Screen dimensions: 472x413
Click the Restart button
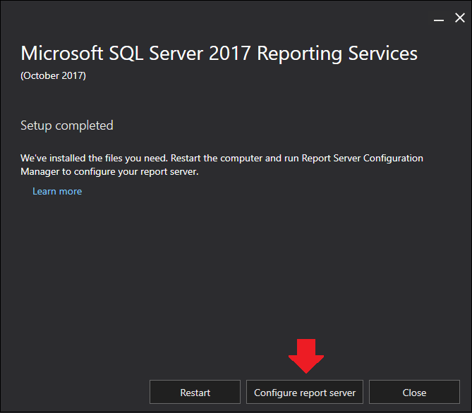pos(195,392)
